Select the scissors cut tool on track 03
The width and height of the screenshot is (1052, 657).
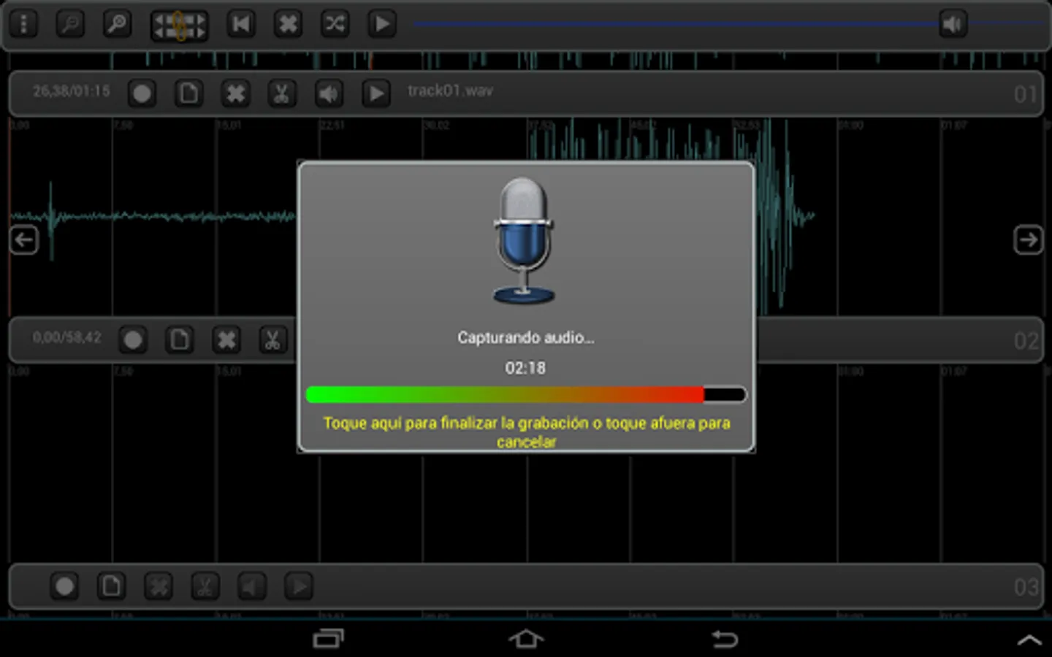205,586
